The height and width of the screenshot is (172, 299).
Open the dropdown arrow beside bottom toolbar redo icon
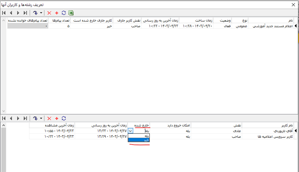41,118
